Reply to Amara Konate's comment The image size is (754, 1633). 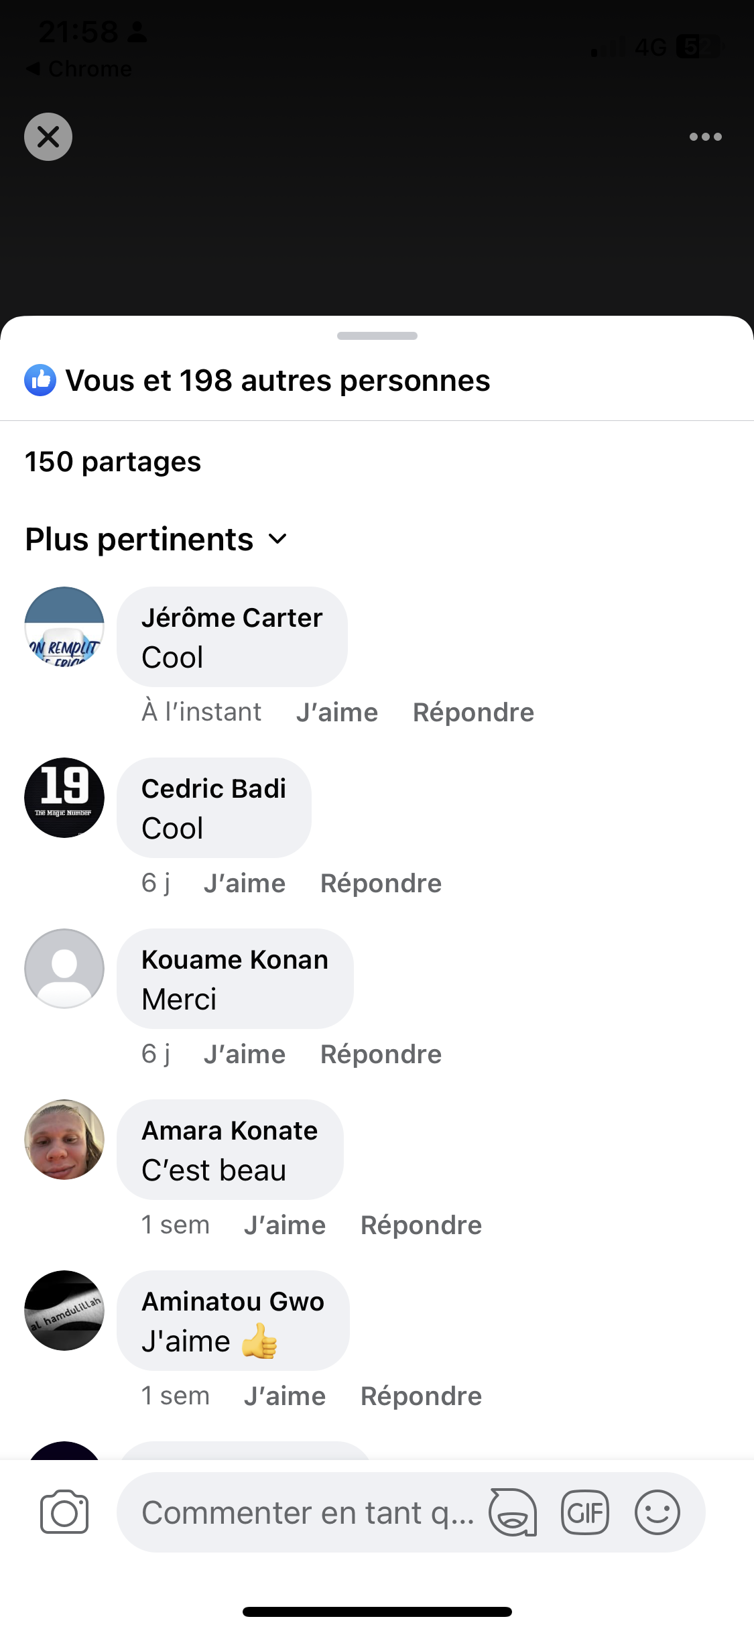coord(421,1225)
